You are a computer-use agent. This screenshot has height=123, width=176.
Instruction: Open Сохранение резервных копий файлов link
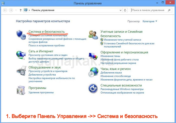click(x=57, y=40)
